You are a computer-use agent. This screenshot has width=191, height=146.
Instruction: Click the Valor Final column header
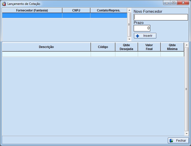149,47
